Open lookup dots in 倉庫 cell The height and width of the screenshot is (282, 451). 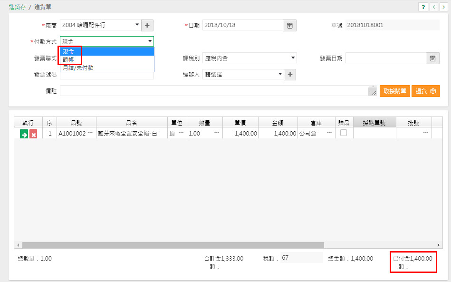click(329, 133)
